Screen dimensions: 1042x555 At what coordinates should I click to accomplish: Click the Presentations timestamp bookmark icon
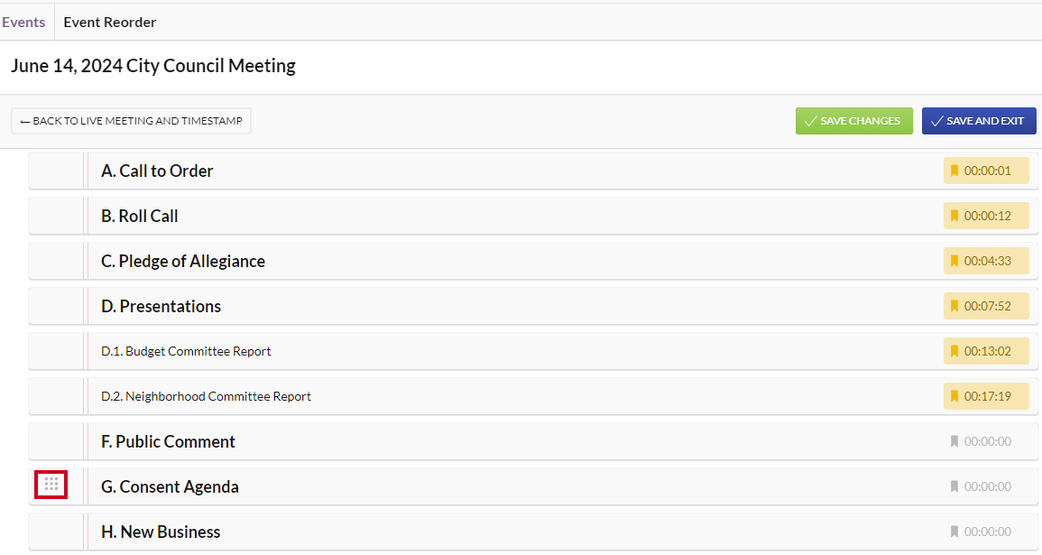[x=954, y=307]
